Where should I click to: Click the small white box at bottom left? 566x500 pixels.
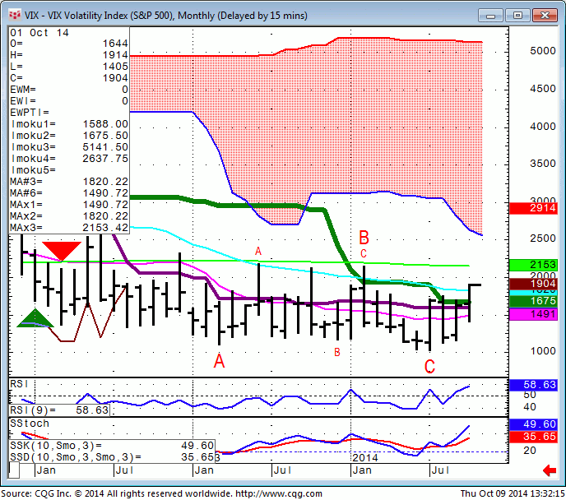coord(14,470)
